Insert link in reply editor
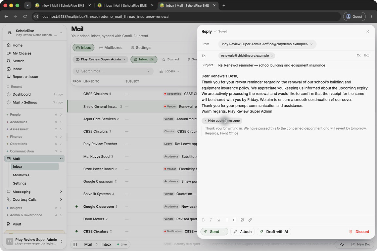This screenshot has width=377, height=251. pos(250,220)
